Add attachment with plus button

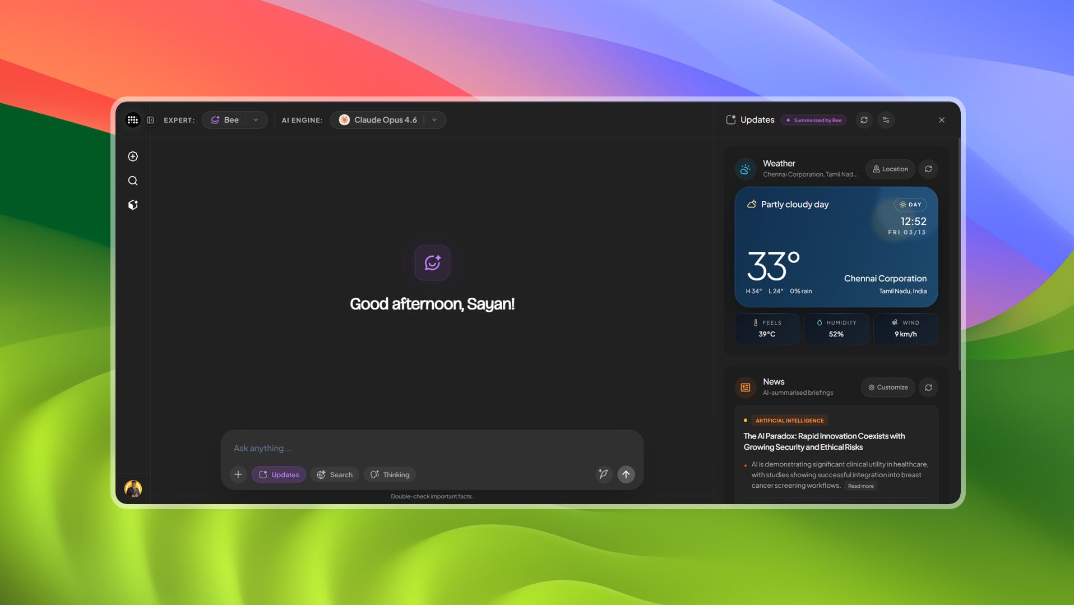pyautogui.click(x=238, y=474)
